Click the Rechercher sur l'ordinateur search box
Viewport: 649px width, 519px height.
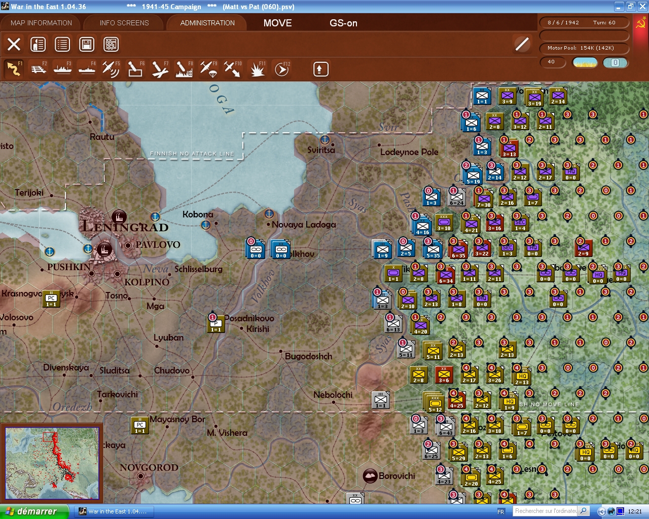(x=546, y=511)
